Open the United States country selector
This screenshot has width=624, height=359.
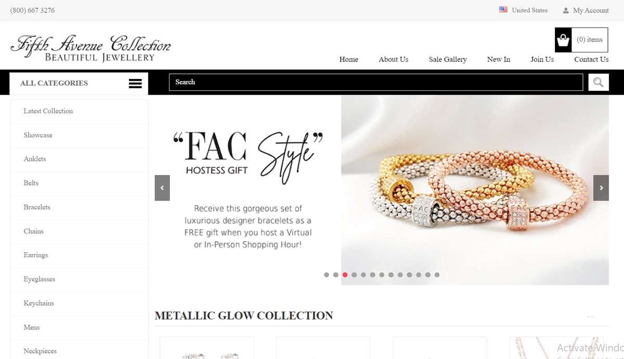point(523,10)
